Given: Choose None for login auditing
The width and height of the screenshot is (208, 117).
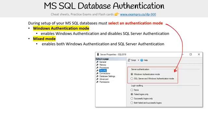Looking at the screenshot, I should point(132,90).
